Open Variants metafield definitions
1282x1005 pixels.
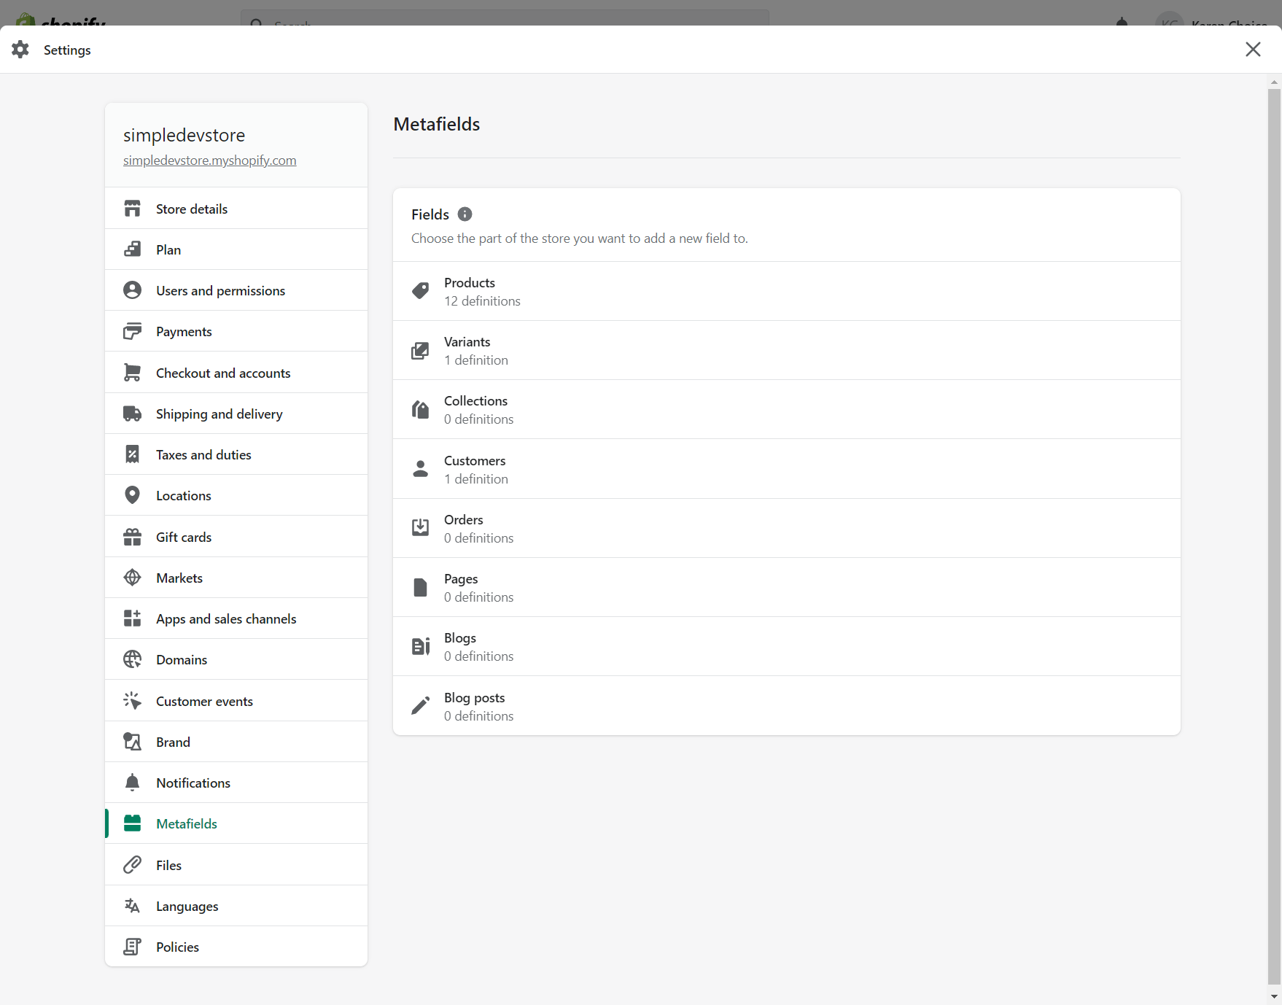coord(787,351)
